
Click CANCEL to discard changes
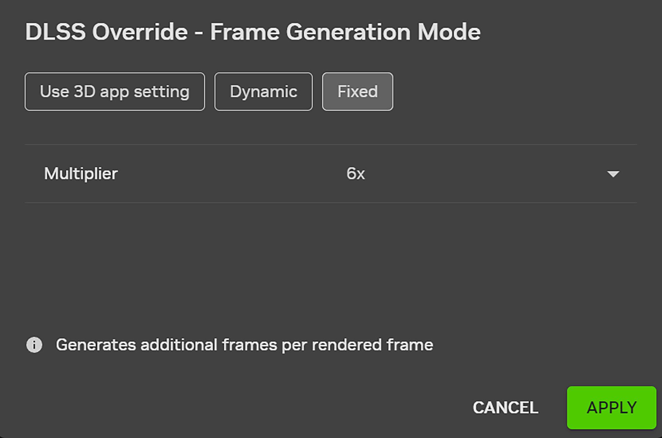coord(505,408)
